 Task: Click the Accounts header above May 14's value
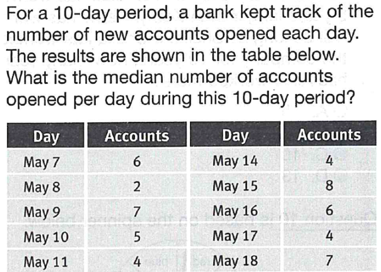click(329, 135)
